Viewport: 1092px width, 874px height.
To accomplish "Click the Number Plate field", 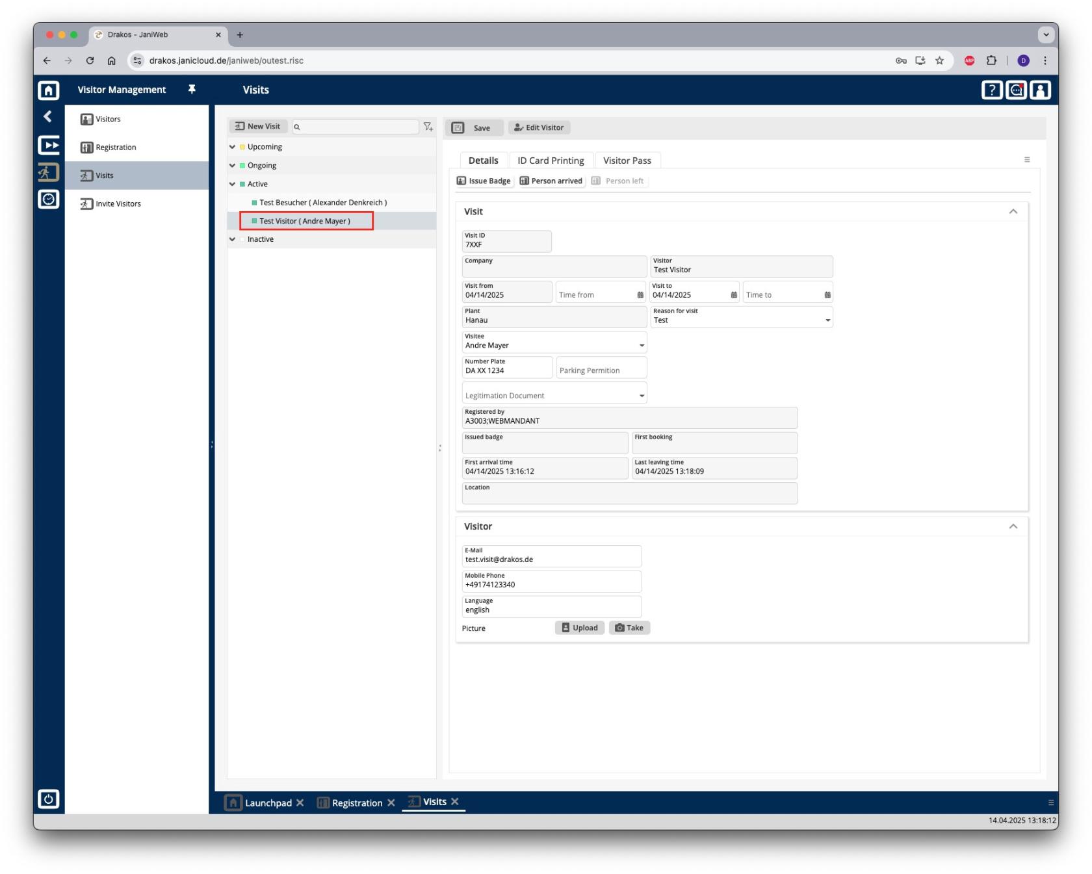I will (x=507, y=367).
